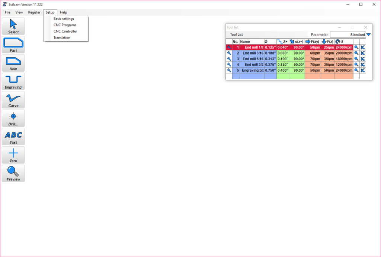Viewport: 381px width, 257px height.
Task: Choose the Hole tool
Action: point(13,63)
